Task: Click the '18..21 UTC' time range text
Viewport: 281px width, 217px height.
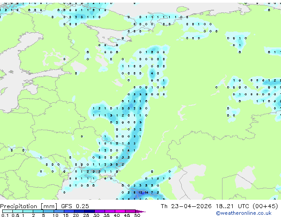Action: (232, 206)
